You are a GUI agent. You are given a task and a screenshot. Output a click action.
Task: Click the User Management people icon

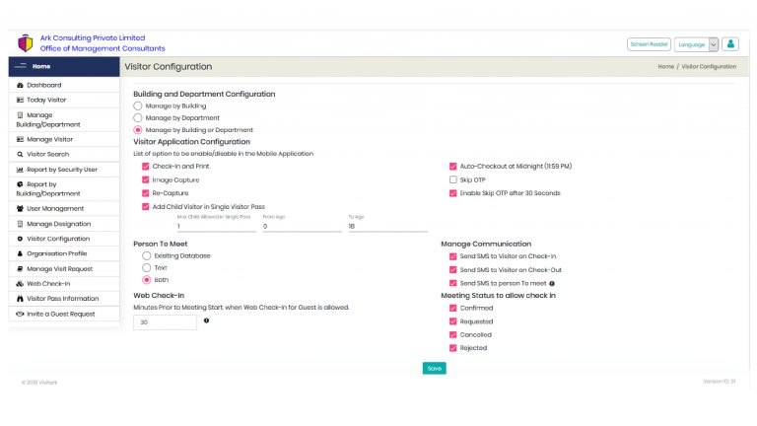click(x=20, y=209)
